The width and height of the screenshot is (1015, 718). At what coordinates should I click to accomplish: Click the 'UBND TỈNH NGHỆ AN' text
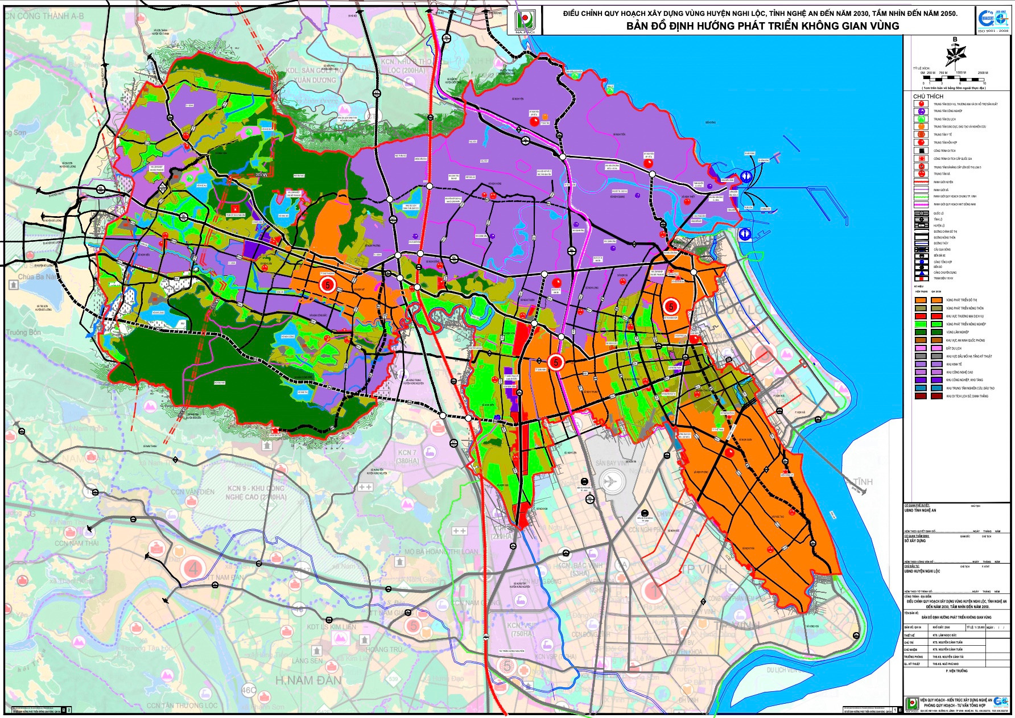click(920, 510)
